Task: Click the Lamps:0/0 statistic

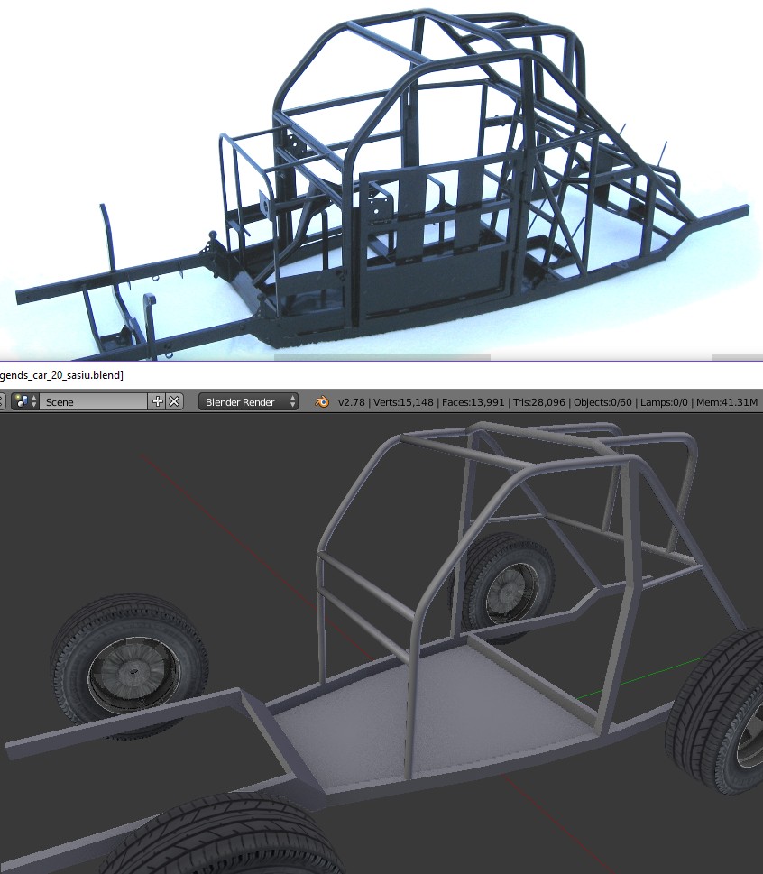Action: (664, 402)
